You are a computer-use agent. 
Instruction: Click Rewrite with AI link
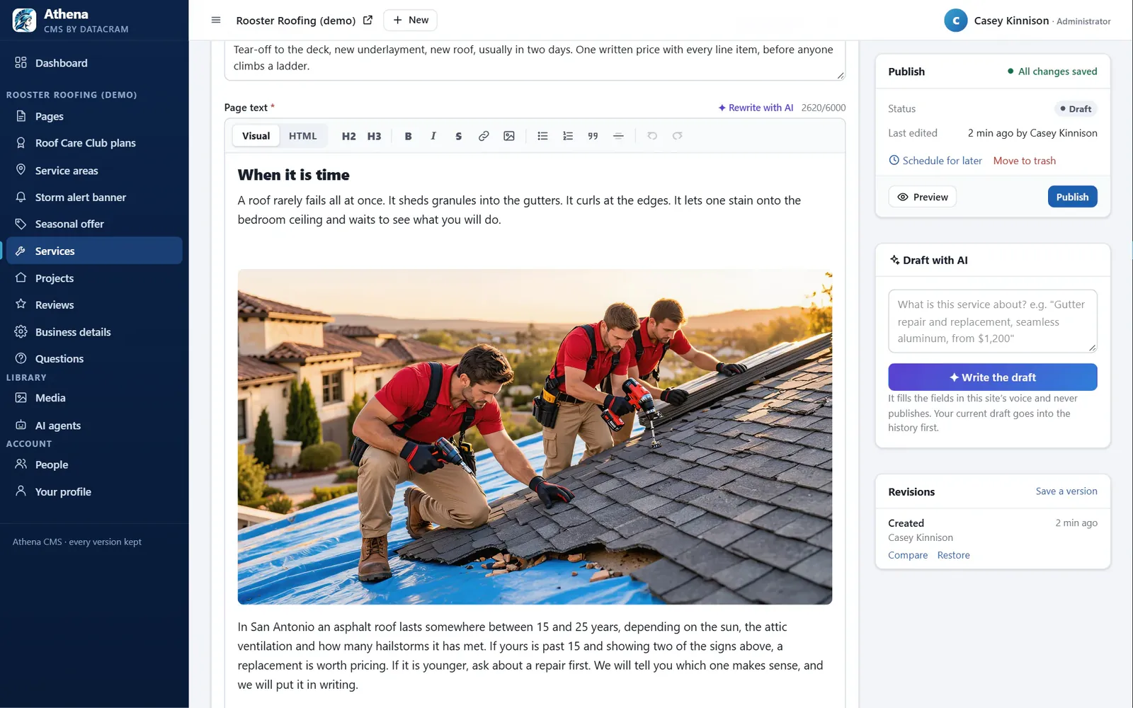tap(756, 108)
